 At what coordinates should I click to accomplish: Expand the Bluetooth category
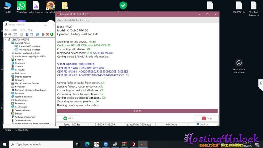[x=9, y=63]
